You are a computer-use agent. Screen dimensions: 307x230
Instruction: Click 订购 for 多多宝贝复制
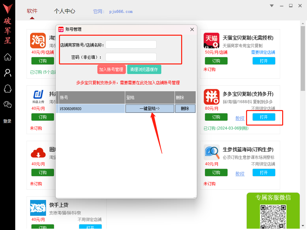point(216,117)
